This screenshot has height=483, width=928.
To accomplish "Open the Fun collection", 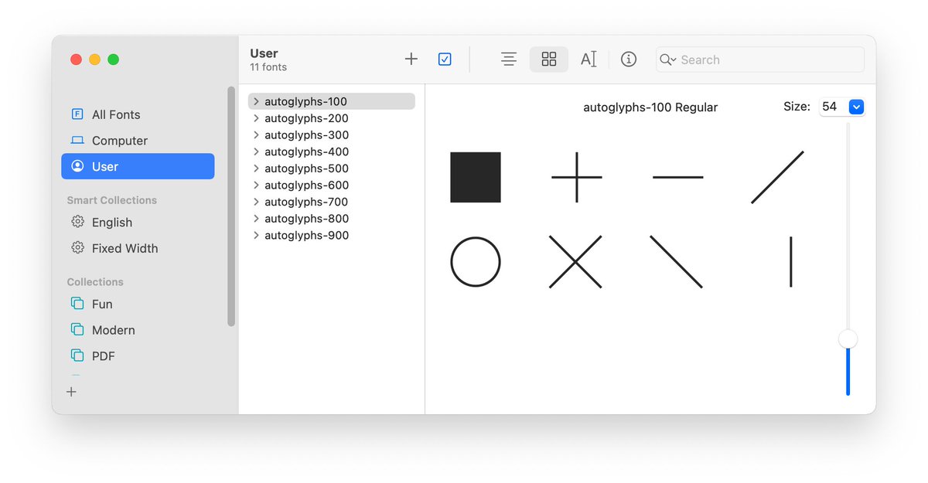I will 138,304.
